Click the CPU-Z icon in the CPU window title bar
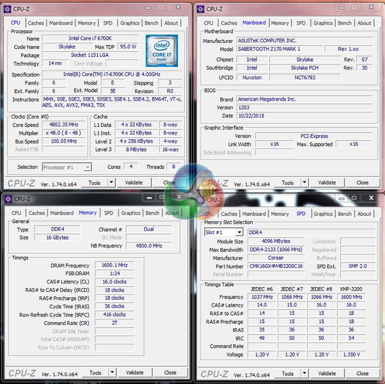 7,9
